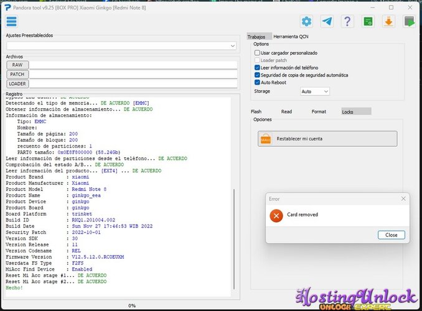The width and height of the screenshot is (422, 311).
Task: Open the Flash tab
Action: point(256,111)
